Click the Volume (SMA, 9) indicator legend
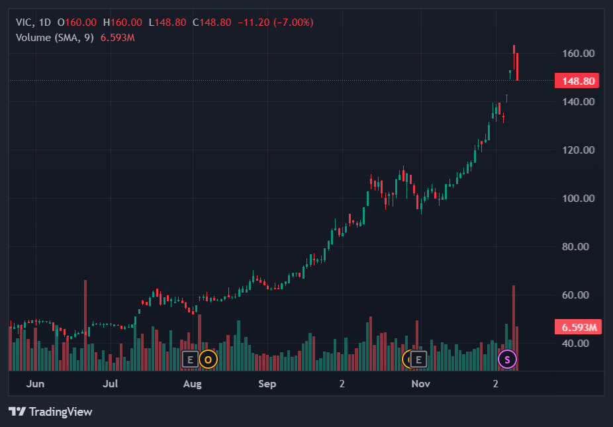The image size is (613, 427). pos(55,38)
